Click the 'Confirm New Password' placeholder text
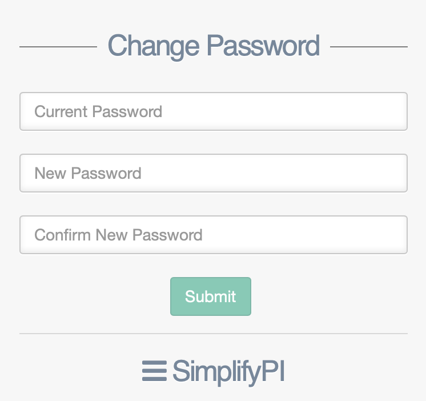Image resolution: width=426 pixels, height=401 pixels. 118,235
